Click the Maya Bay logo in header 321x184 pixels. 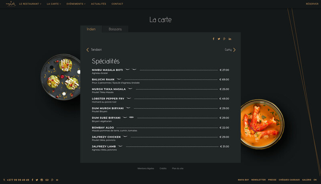click(x=11, y=4)
